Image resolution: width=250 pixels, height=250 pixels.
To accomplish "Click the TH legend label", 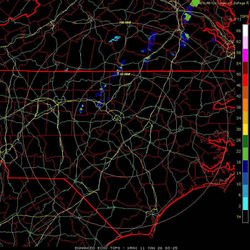I will coord(239,217).
